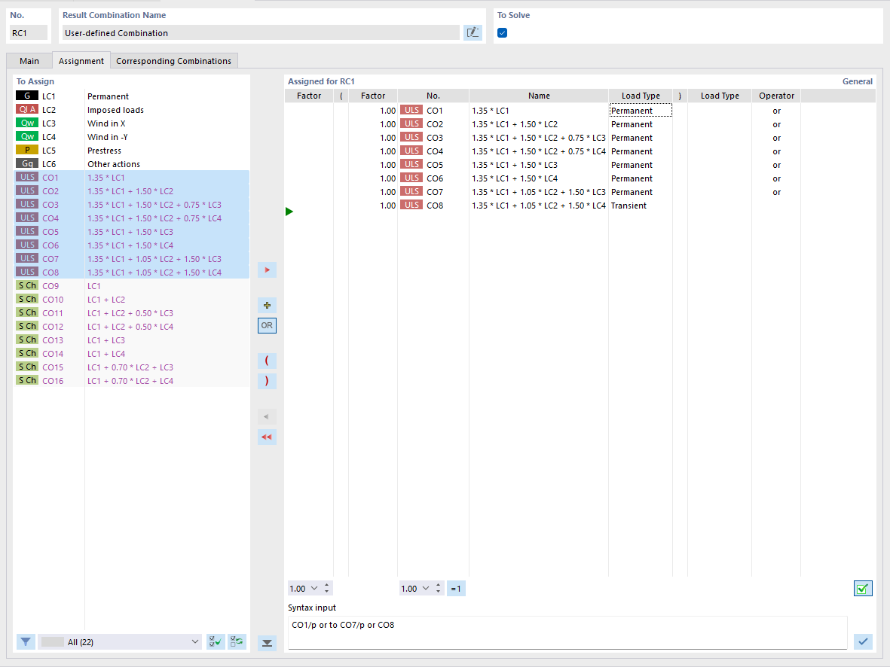This screenshot has height=667, width=890.
Task: Open the left factor 1.00 dropdown
Action: tap(313, 588)
